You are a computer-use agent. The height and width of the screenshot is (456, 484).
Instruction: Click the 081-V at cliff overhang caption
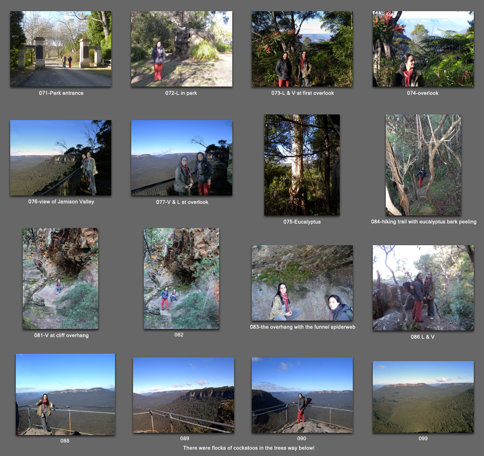click(x=61, y=335)
